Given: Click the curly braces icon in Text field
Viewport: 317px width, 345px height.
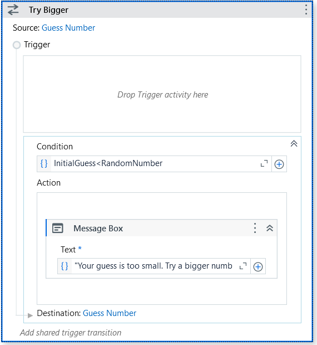Looking at the screenshot, I should coord(65,266).
